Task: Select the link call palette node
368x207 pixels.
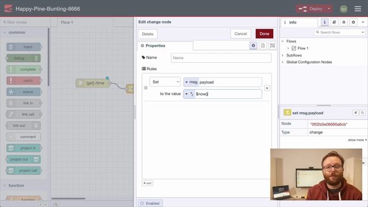Action: (x=24, y=114)
